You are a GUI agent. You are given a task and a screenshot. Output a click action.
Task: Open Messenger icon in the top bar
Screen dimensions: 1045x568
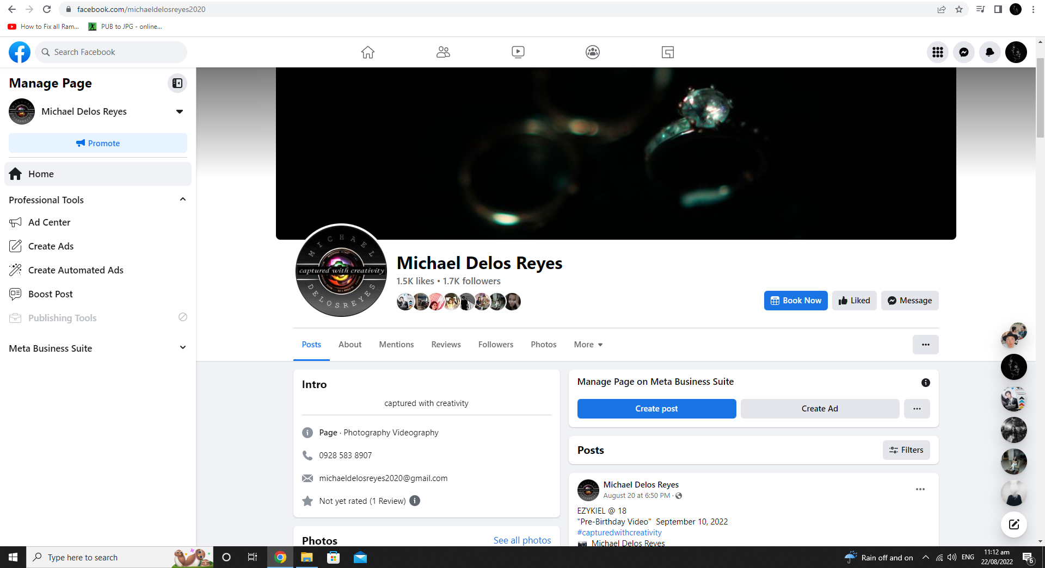[x=964, y=52]
